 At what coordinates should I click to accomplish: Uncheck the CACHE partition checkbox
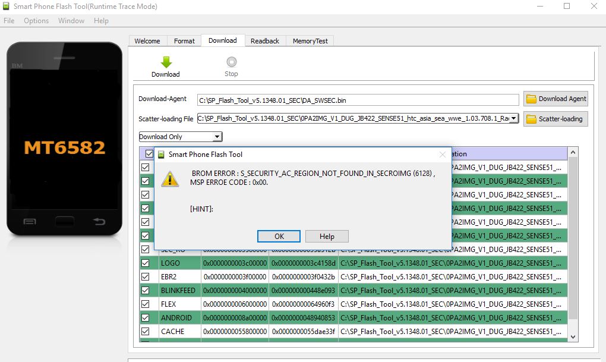tap(146, 331)
